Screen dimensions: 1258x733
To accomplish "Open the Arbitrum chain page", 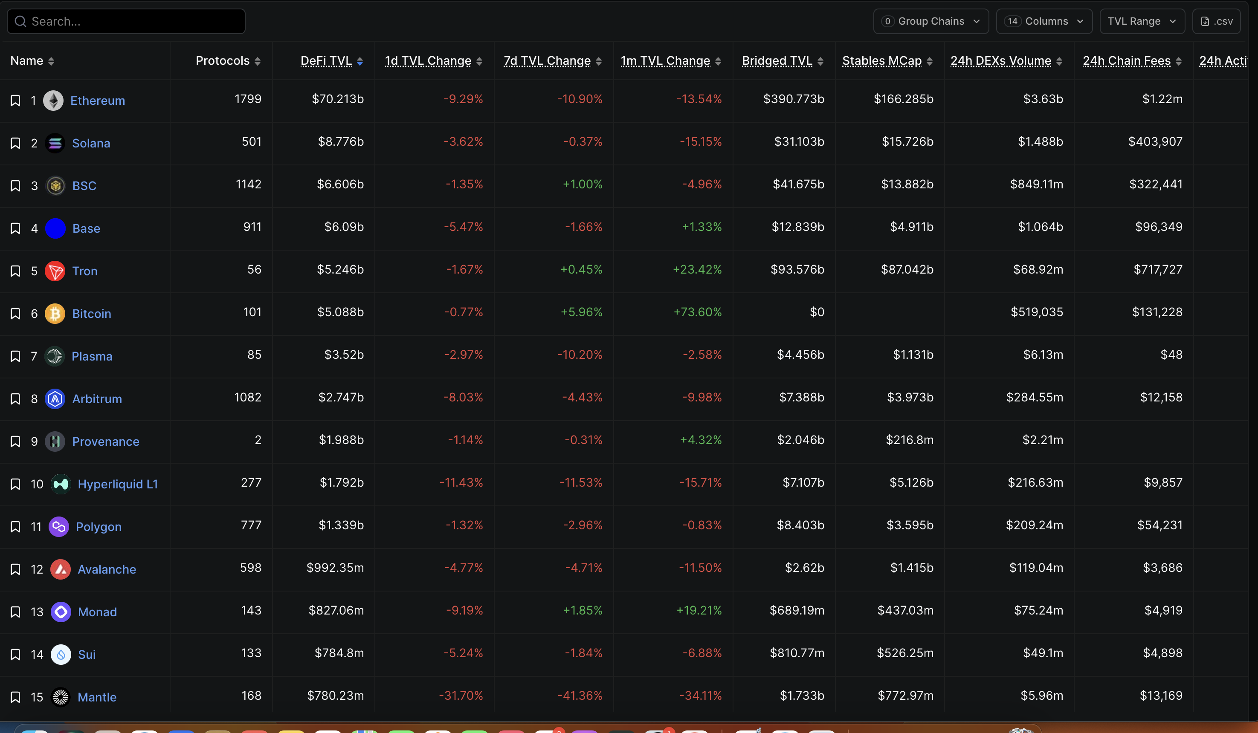I will tap(97, 399).
